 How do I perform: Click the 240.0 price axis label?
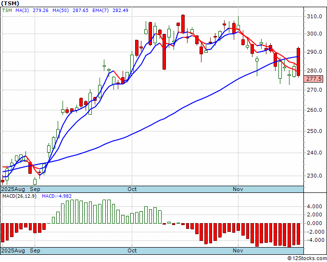point(314,153)
